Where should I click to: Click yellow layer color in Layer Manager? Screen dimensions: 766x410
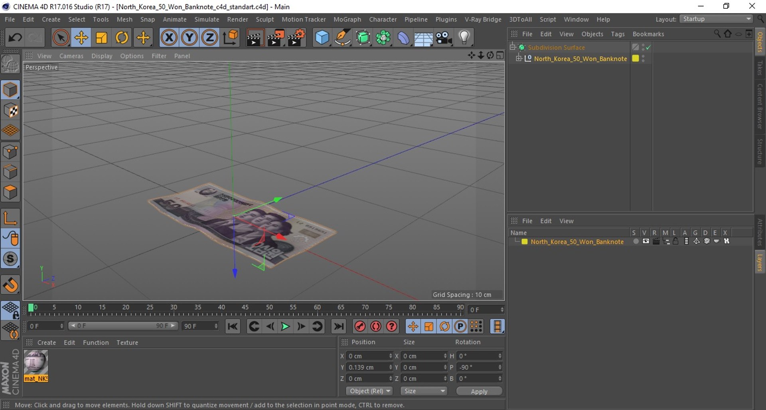(525, 241)
